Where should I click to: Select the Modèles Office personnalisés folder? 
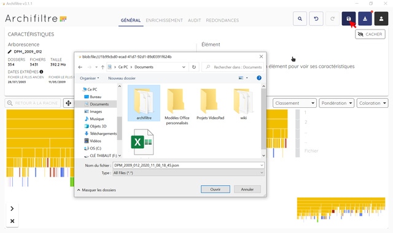point(177,107)
